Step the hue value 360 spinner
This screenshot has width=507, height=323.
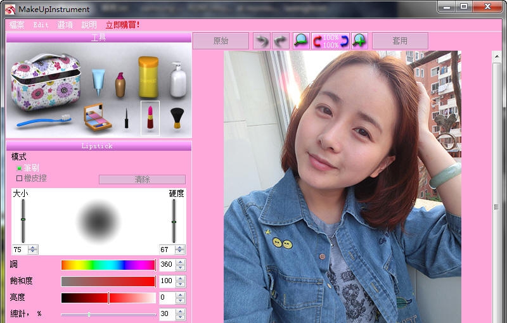[x=181, y=262]
